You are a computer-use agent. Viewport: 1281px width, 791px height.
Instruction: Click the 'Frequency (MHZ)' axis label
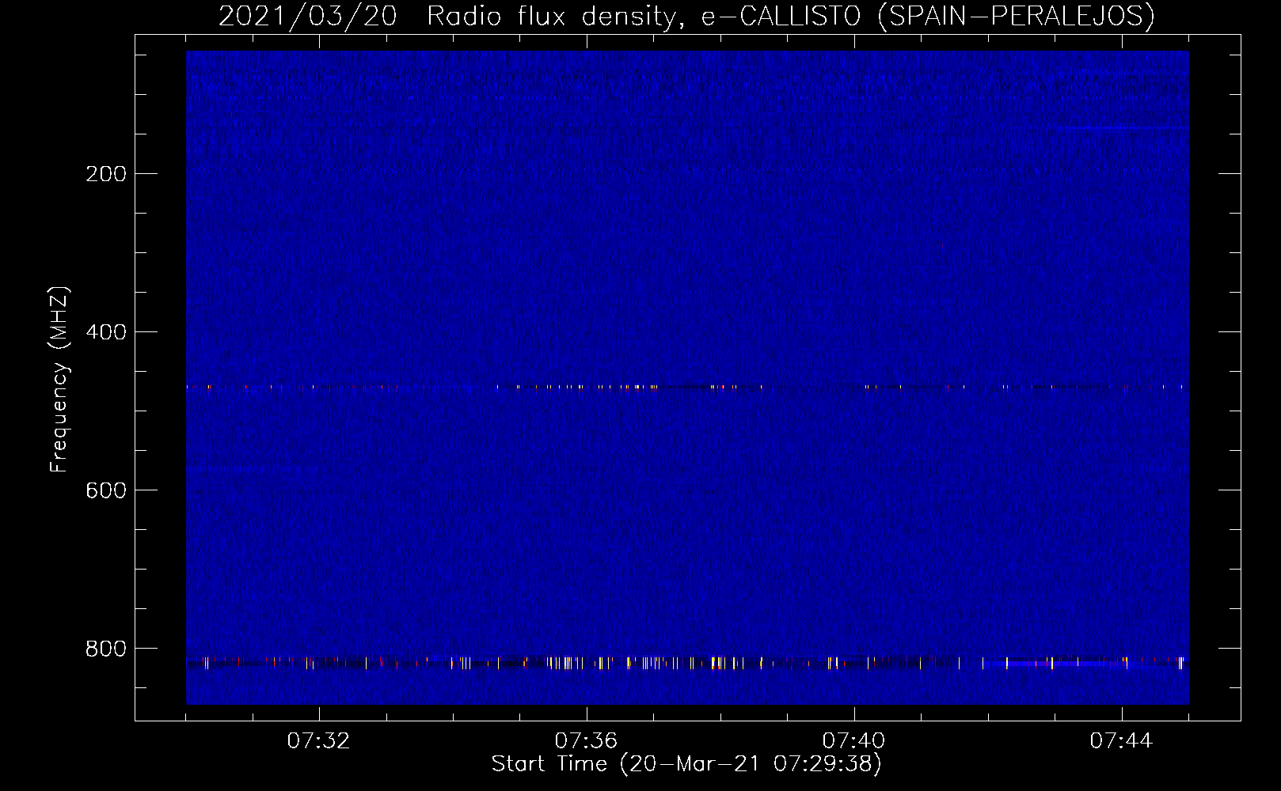[x=59, y=380]
